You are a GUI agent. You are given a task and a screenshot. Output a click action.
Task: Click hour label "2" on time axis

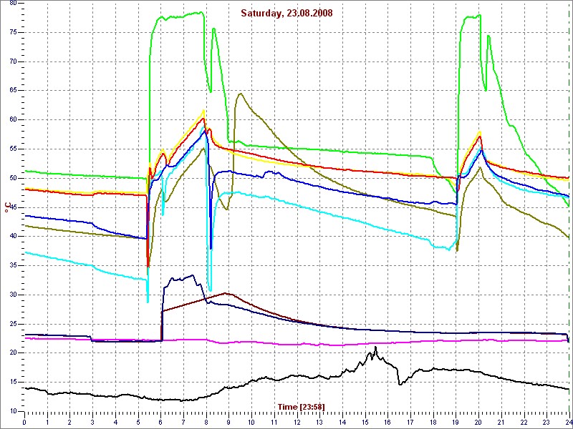point(69,421)
